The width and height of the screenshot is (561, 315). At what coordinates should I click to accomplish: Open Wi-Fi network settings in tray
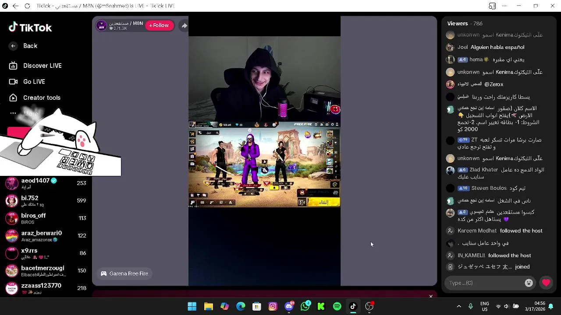pyautogui.click(x=498, y=306)
